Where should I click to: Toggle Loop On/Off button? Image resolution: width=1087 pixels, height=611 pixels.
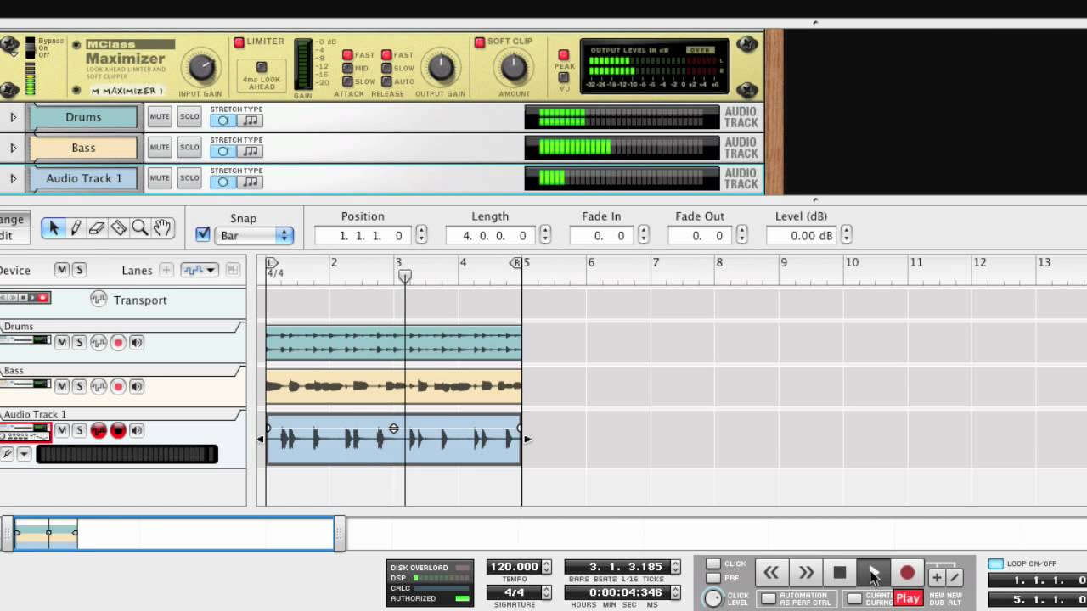pyautogui.click(x=996, y=563)
